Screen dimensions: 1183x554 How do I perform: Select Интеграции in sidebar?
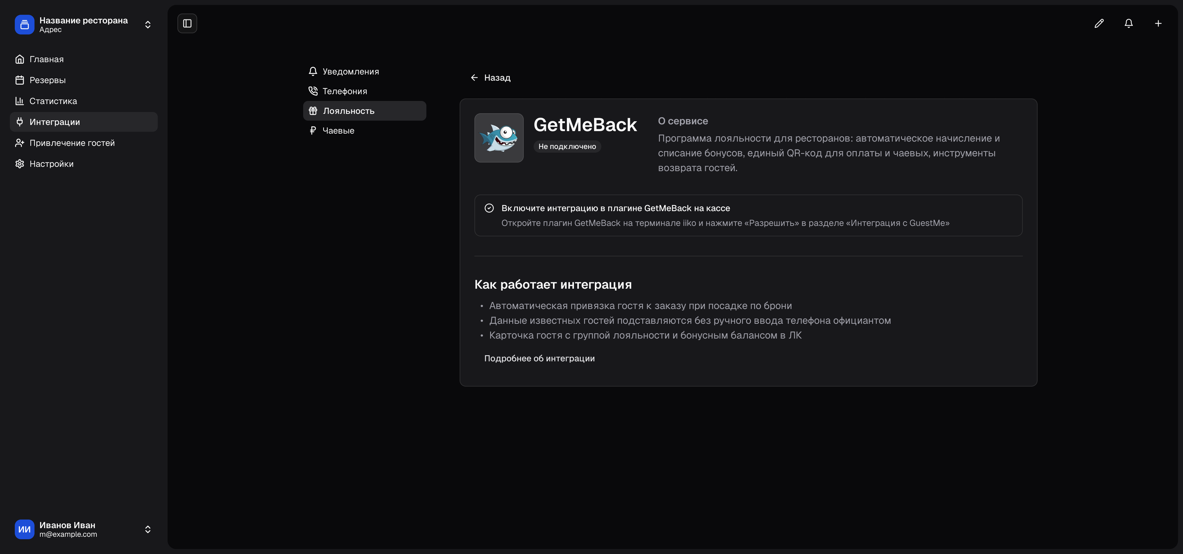click(x=83, y=122)
